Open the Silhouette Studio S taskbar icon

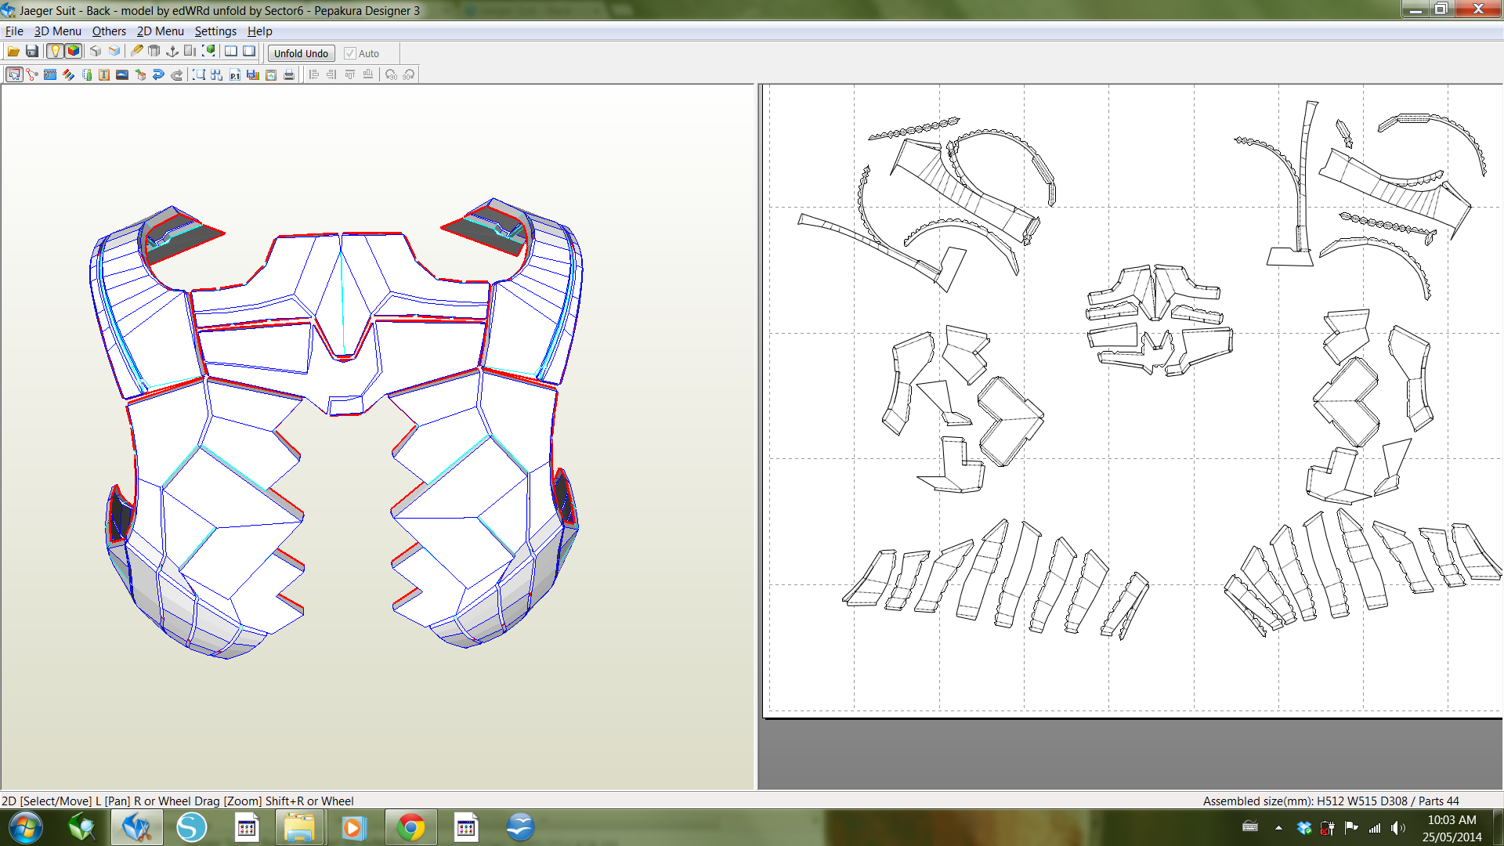pos(191,827)
